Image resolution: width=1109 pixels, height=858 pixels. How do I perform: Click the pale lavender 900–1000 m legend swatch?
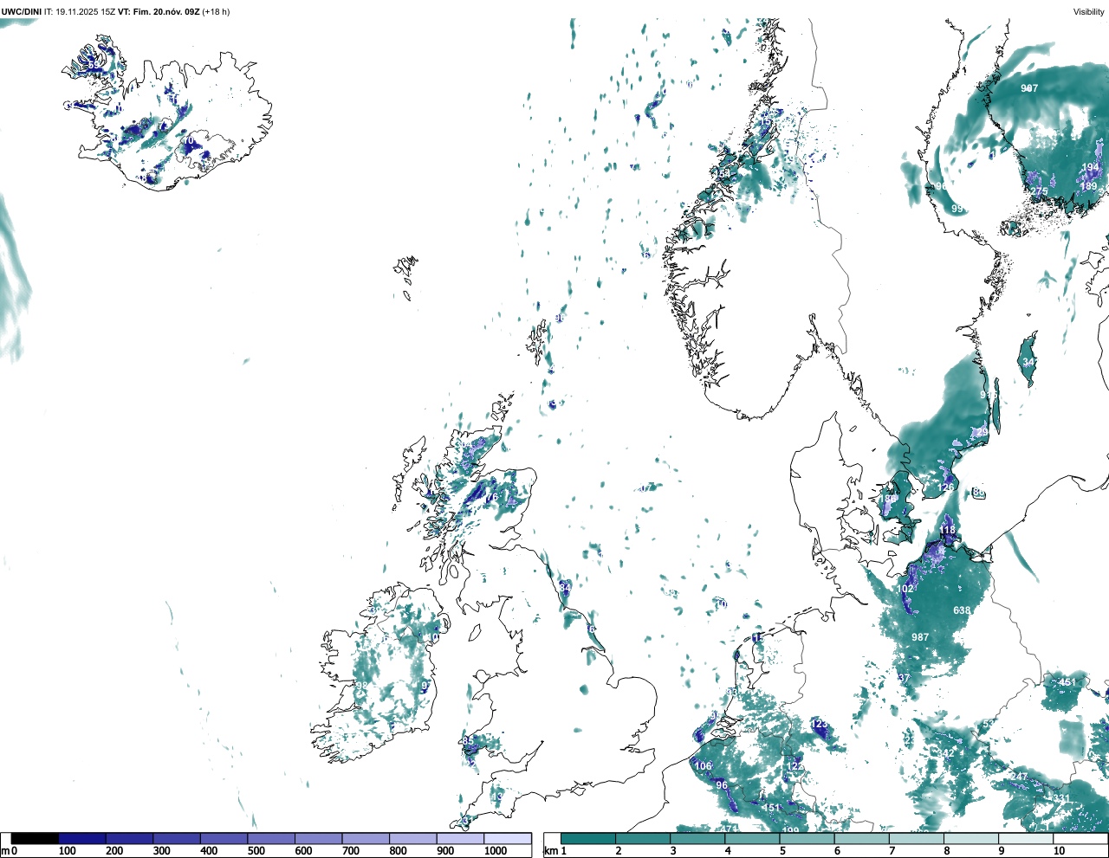click(460, 838)
